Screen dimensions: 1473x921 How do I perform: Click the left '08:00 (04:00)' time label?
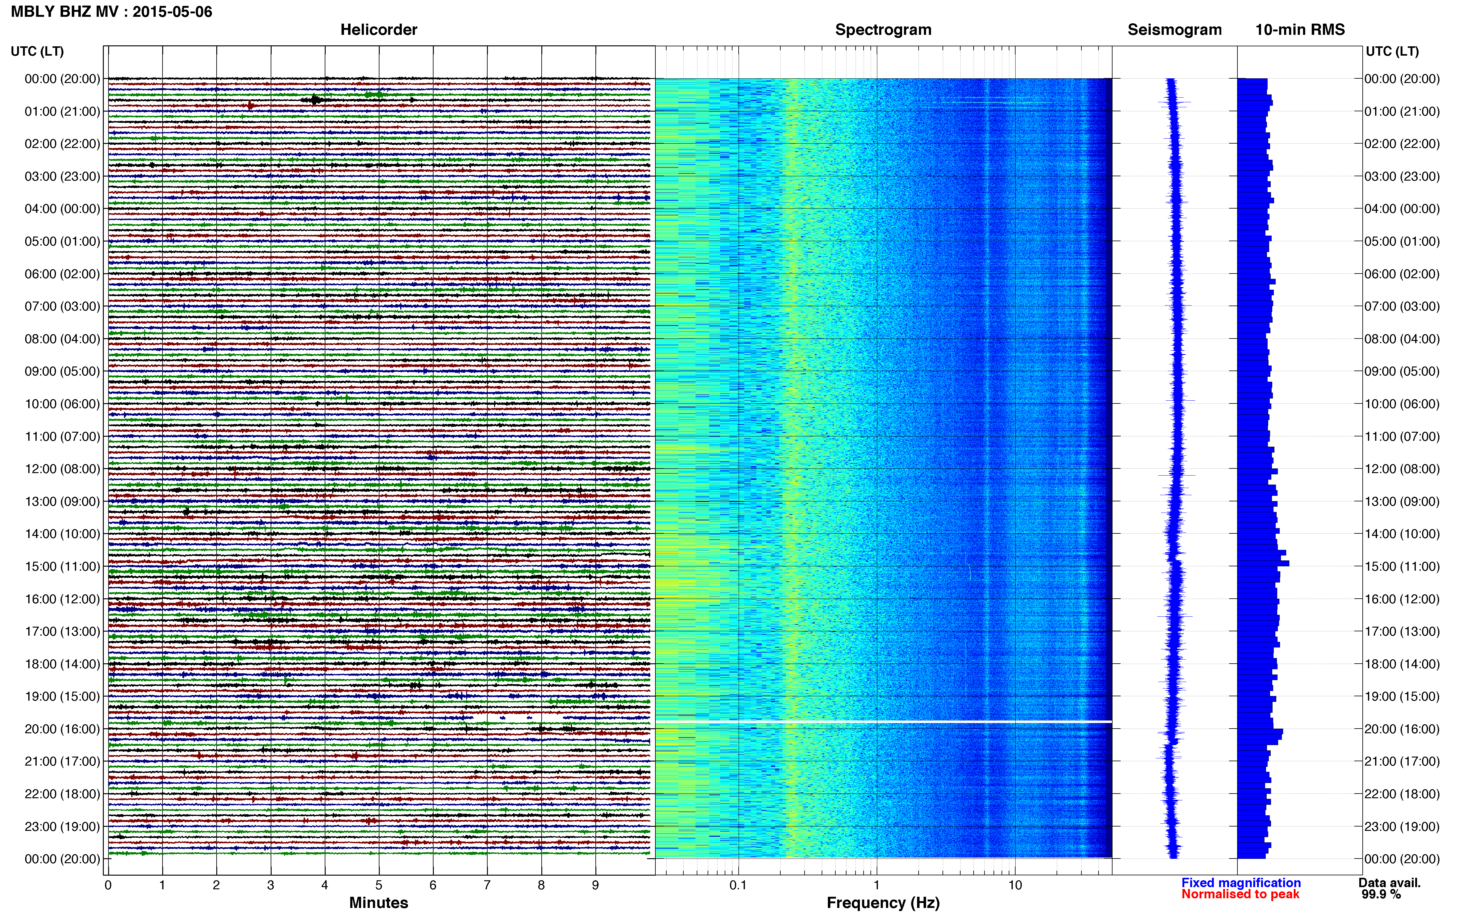click(x=62, y=339)
